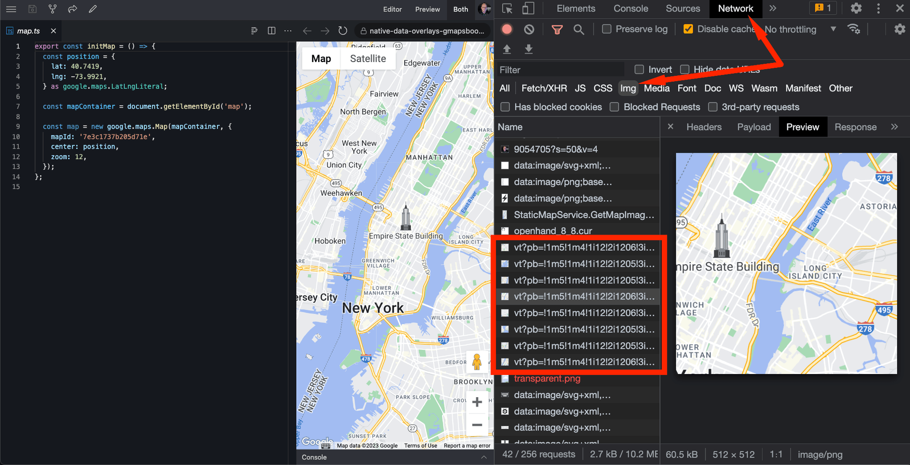Select the All type filter

coord(505,88)
